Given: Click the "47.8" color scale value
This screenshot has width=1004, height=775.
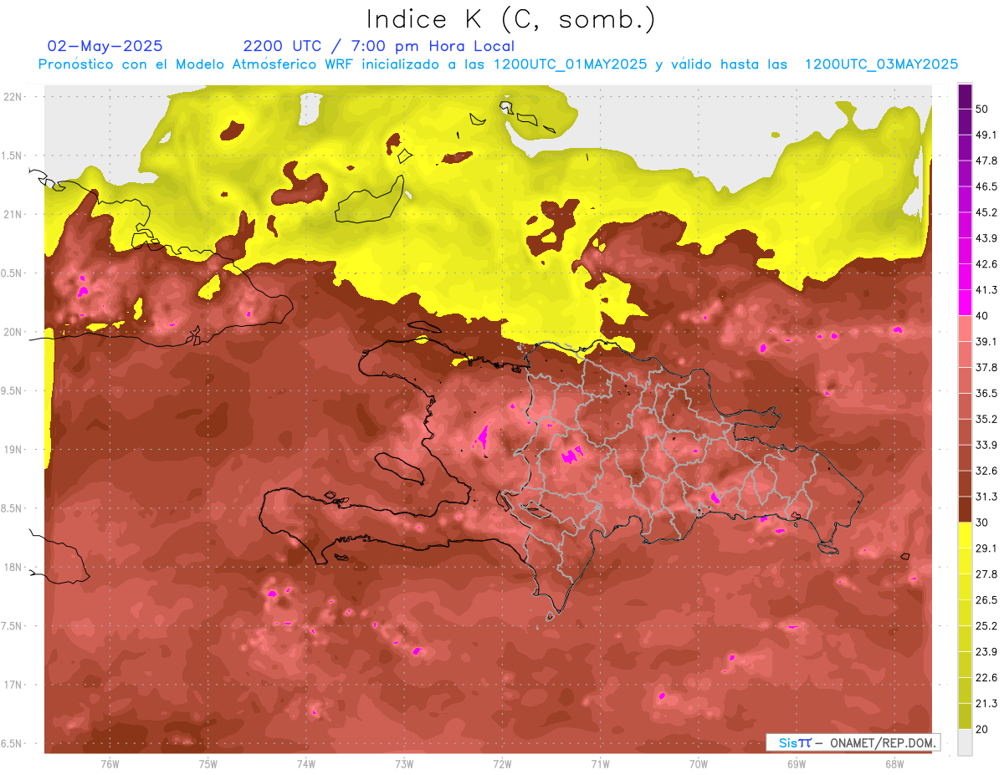Looking at the screenshot, I should click(986, 161).
